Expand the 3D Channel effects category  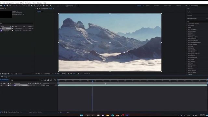coord(187,26)
